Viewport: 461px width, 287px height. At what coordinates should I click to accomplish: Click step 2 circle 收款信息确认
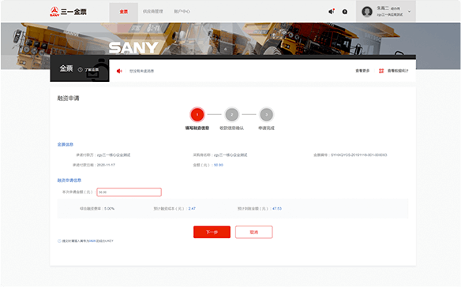point(231,114)
